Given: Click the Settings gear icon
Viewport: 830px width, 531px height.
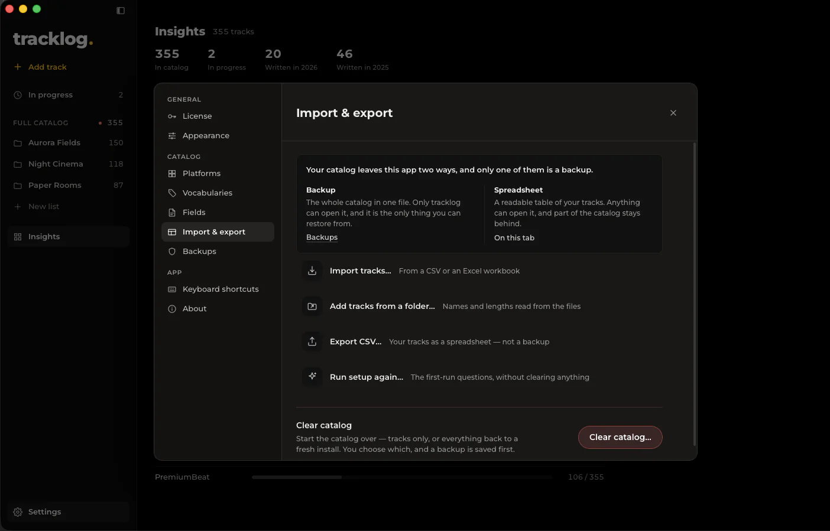Looking at the screenshot, I should tap(18, 512).
